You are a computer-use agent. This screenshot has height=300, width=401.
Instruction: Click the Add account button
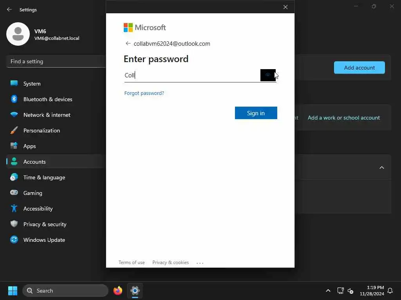tap(359, 68)
